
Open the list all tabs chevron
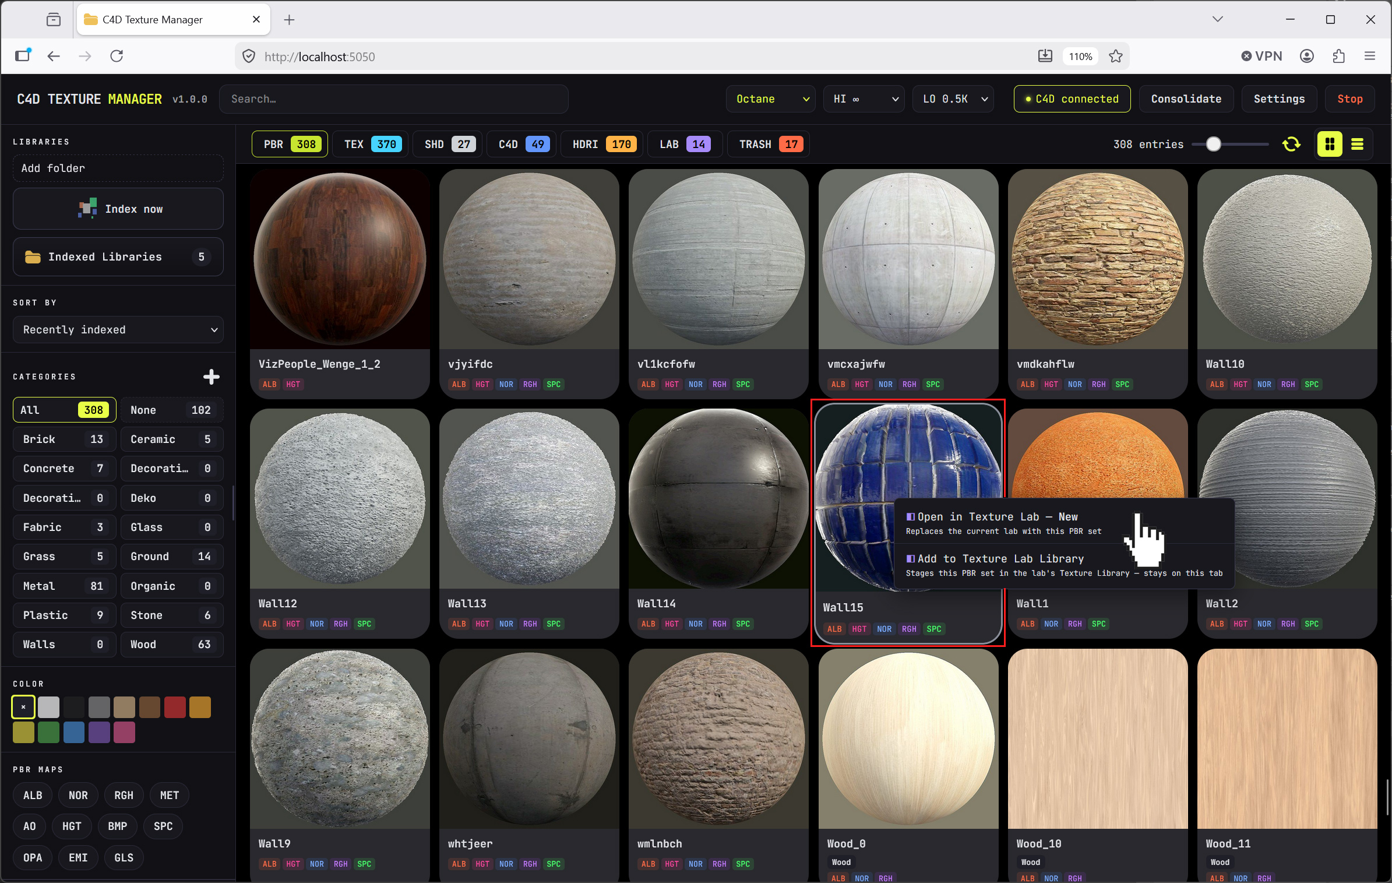(1217, 19)
